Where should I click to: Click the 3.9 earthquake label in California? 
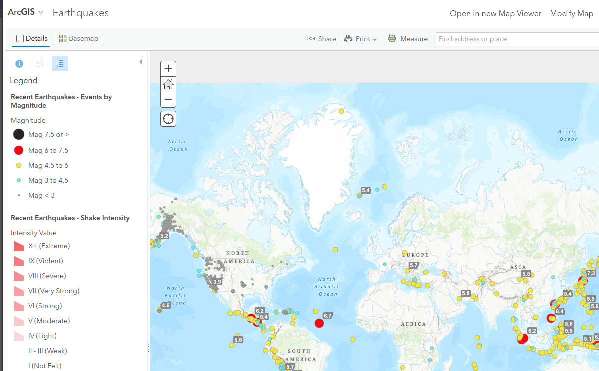(217, 282)
